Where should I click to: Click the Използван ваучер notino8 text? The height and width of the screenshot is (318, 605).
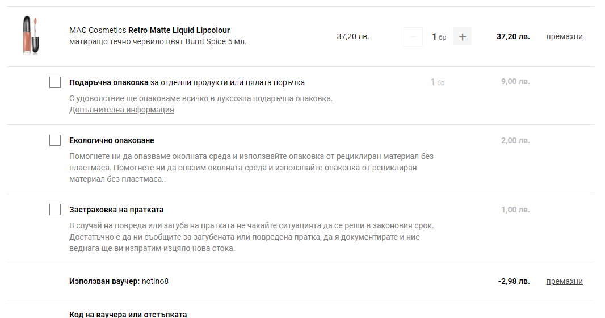(x=119, y=281)
